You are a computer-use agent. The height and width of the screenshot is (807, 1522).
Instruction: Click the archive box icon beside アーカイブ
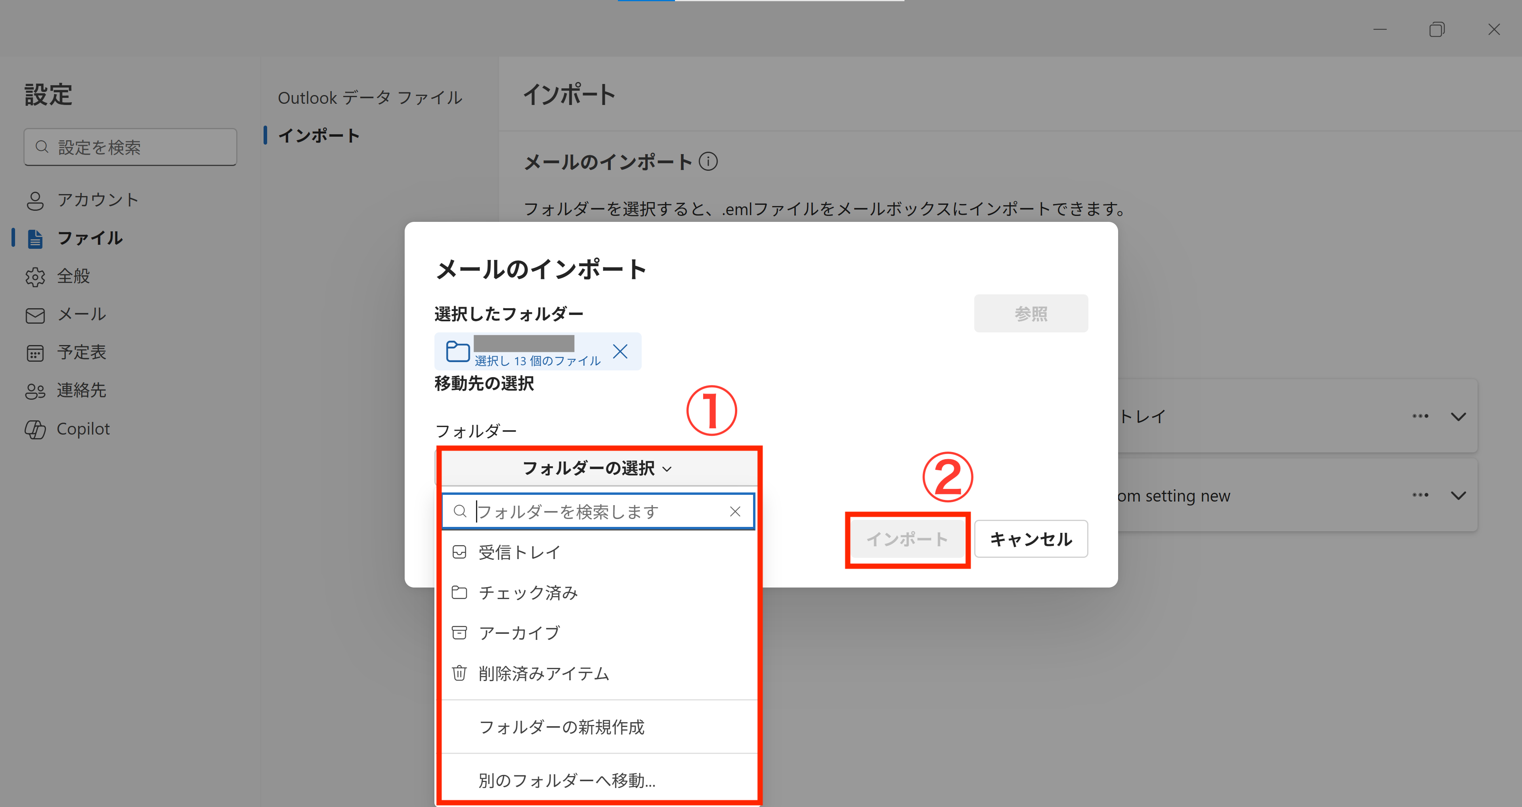pyautogui.click(x=459, y=633)
